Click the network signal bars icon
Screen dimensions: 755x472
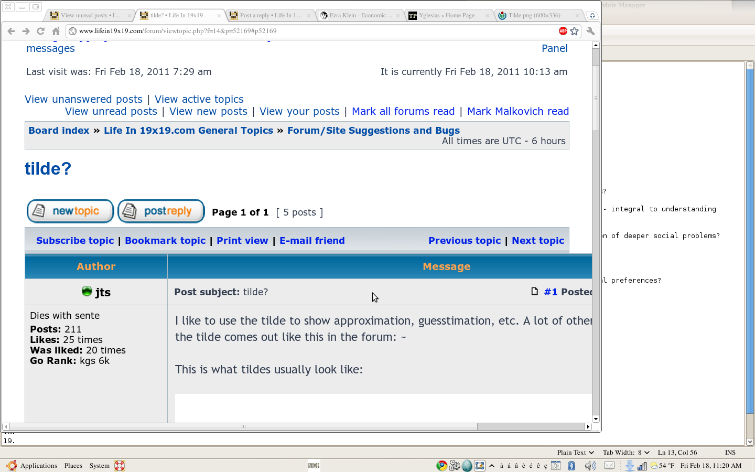pyautogui.click(x=642, y=466)
